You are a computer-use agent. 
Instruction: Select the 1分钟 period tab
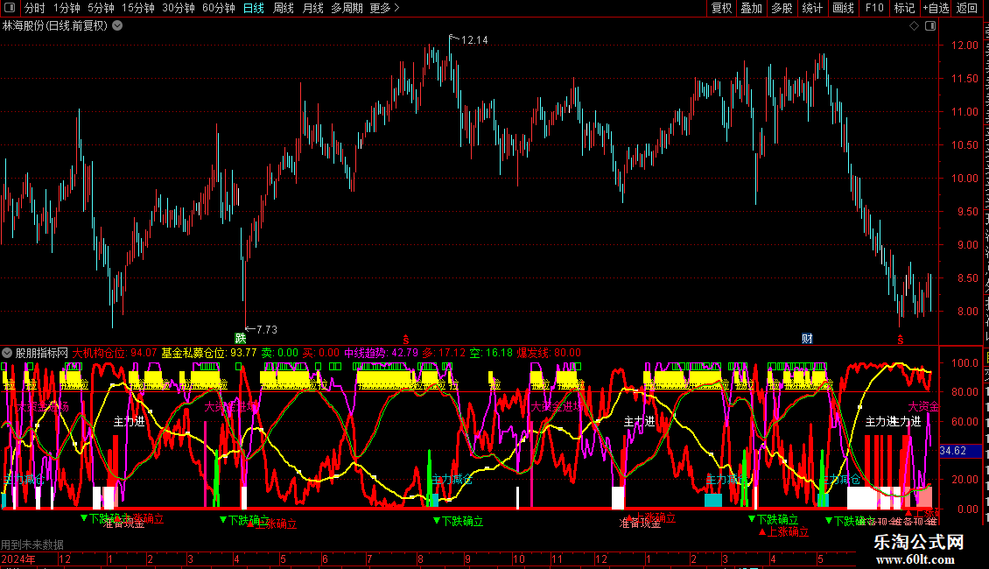tap(67, 8)
